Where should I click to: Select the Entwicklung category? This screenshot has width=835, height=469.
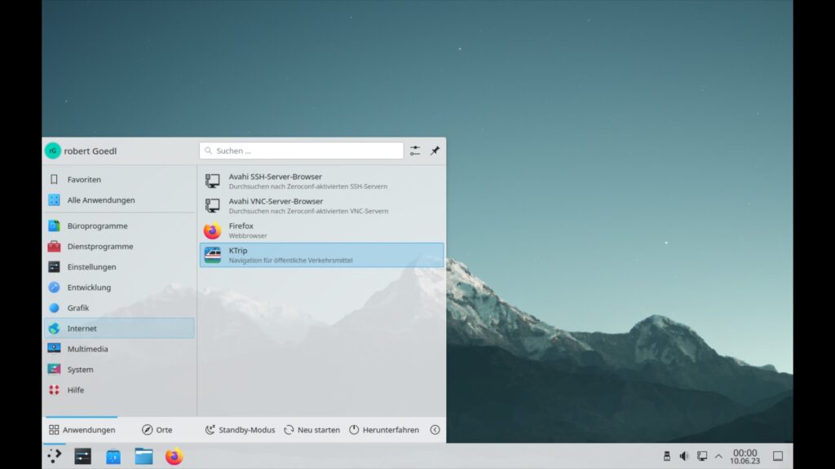120,287
